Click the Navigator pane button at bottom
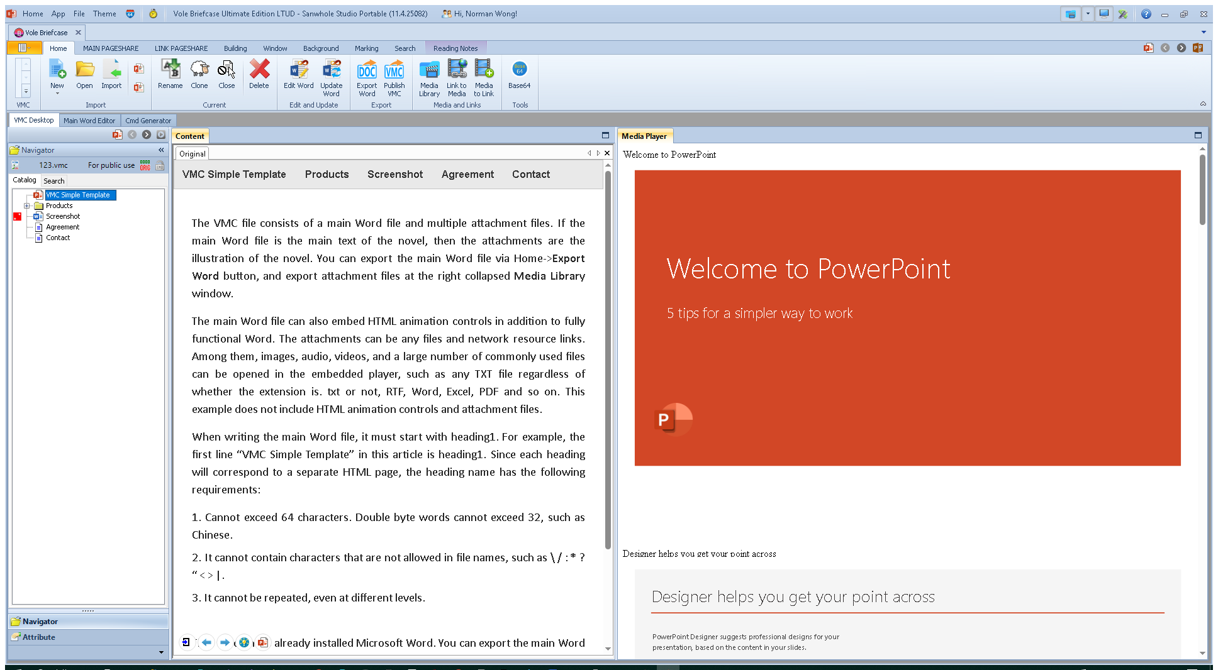 click(x=88, y=621)
